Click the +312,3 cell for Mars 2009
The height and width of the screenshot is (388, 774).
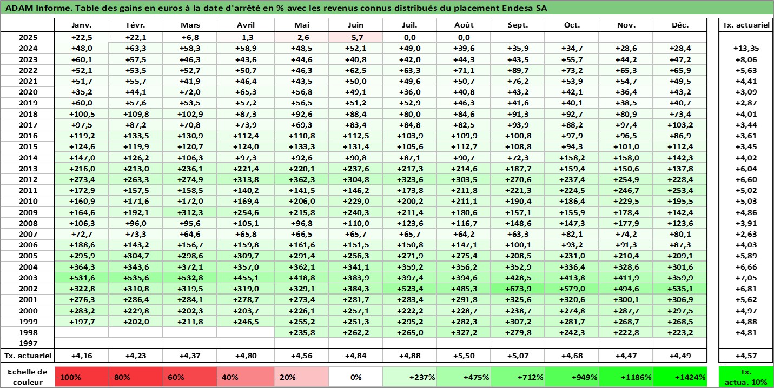pos(190,212)
